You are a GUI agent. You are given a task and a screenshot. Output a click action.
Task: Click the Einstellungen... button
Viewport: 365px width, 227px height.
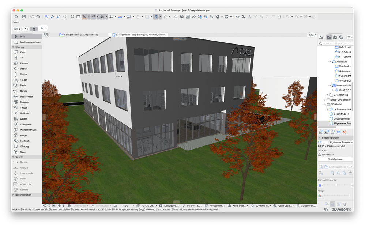pyautogui.click(x=335, y=159)
